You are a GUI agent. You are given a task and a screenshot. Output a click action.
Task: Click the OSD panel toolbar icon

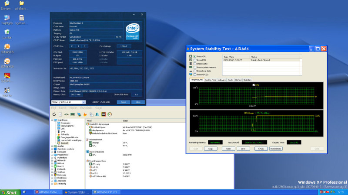coord(104,114)
